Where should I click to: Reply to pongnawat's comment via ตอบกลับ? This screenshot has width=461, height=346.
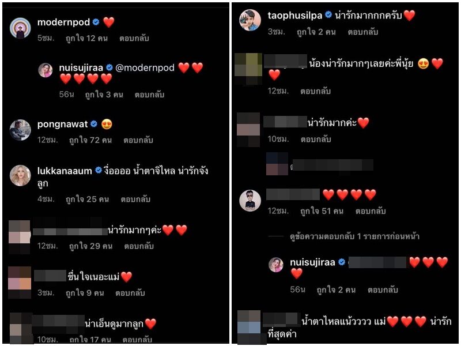(x=138, y=140)
